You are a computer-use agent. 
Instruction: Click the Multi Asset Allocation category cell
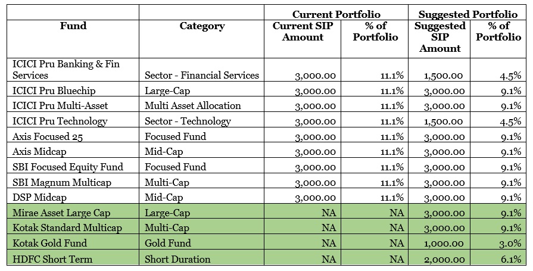[193, 106]
